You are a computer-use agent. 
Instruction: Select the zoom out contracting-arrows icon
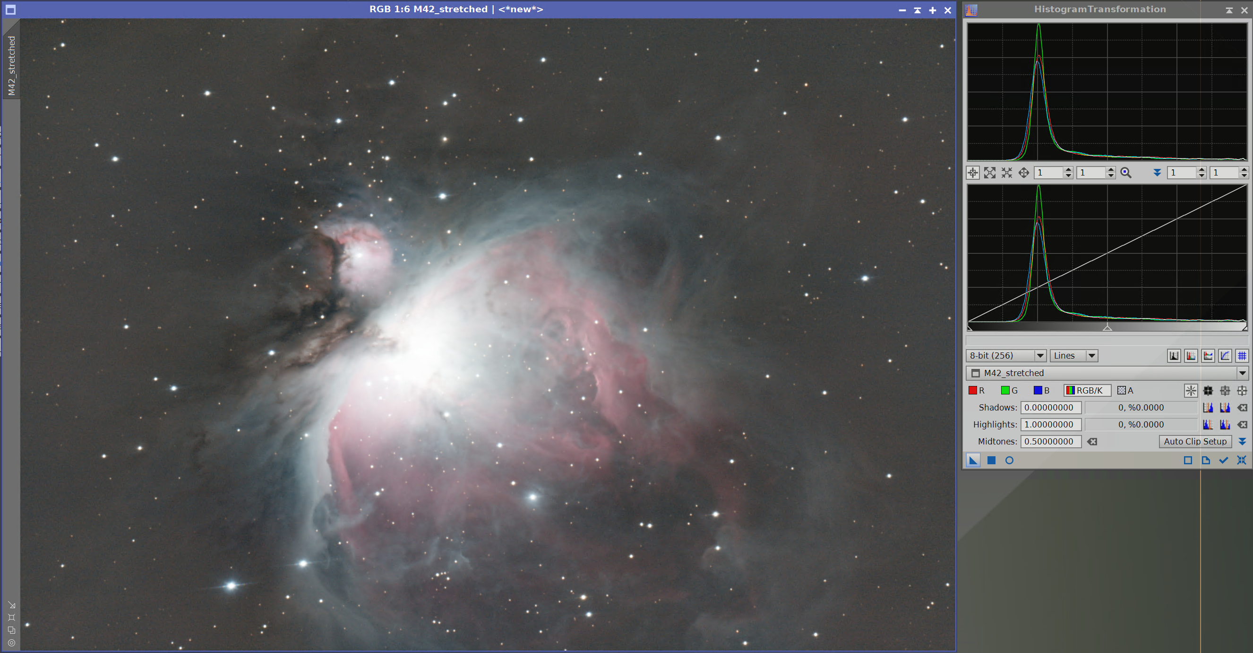coord(1006,173)
